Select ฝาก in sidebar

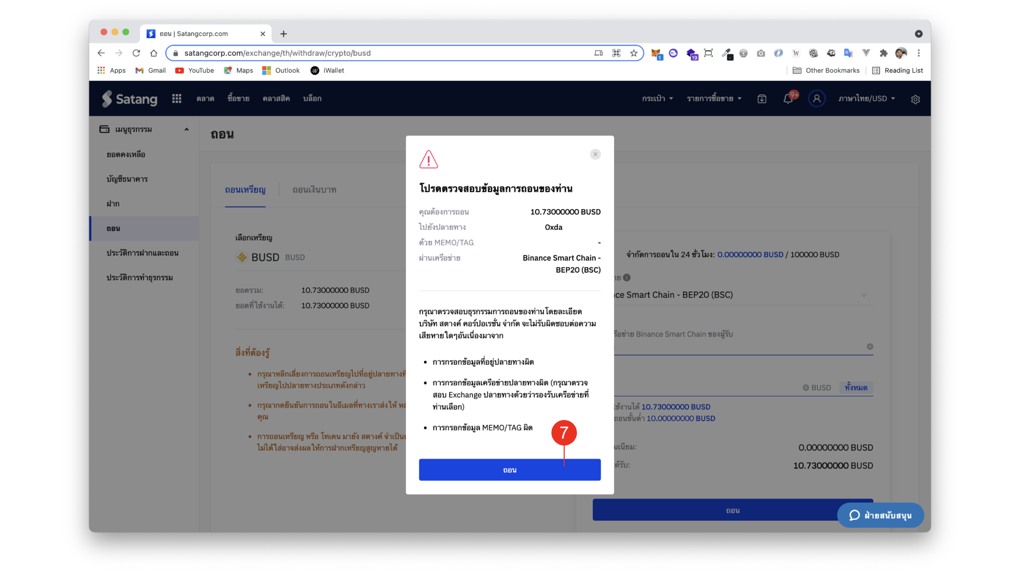point(113,204)
